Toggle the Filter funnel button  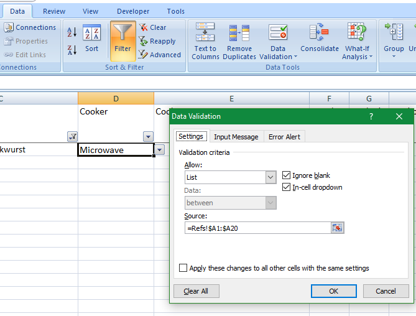point(122,39)
